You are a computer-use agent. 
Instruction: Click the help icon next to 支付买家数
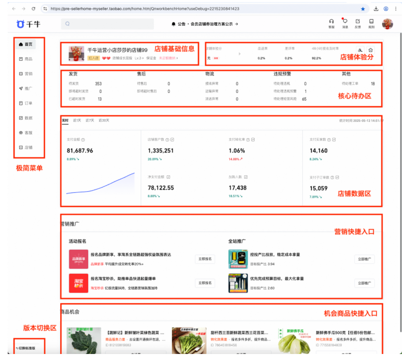pos(329,140)
